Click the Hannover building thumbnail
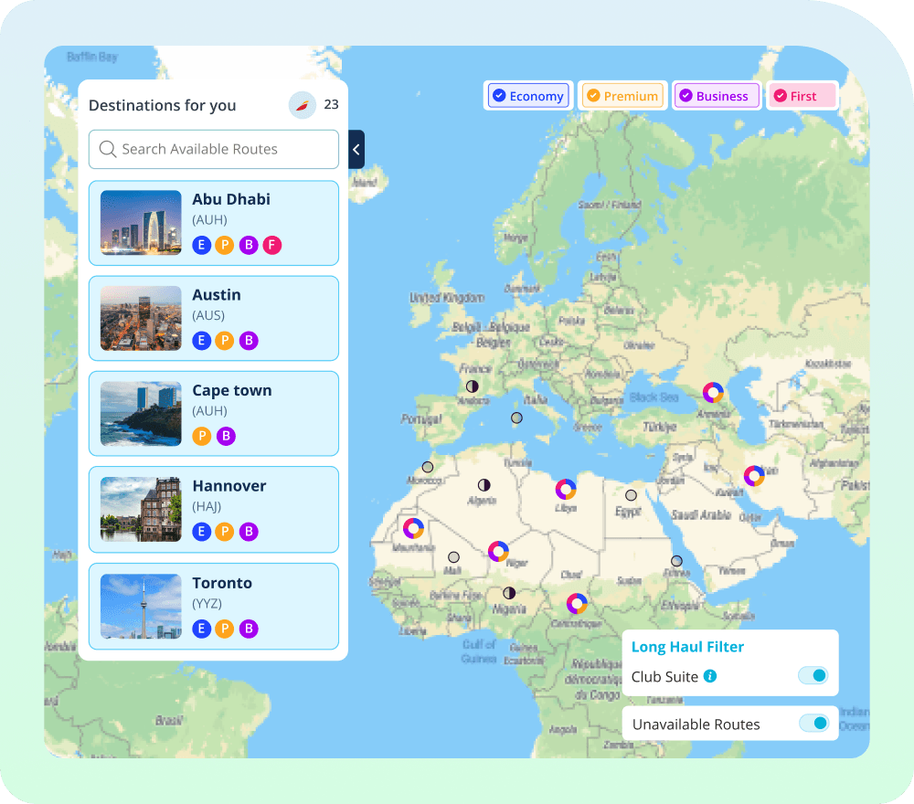This screenshot has height=804, width=914. 141,509
